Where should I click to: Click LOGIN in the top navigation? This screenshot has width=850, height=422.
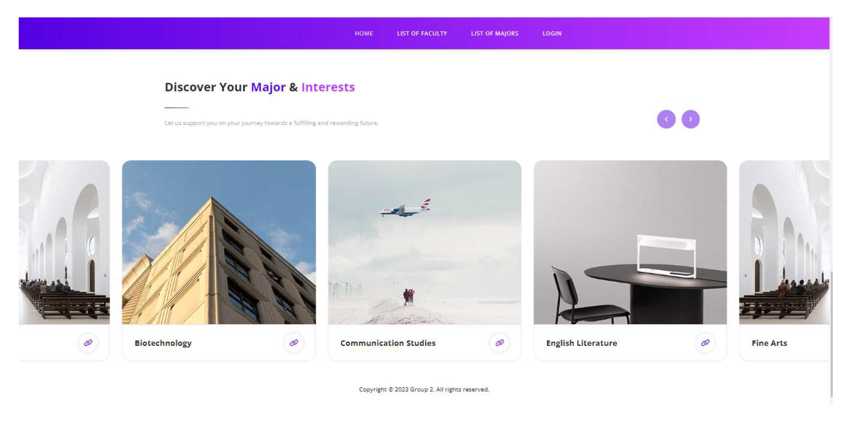tap(552, 33)
